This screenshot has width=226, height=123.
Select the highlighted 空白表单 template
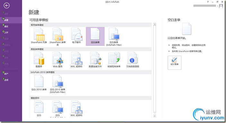95,36
